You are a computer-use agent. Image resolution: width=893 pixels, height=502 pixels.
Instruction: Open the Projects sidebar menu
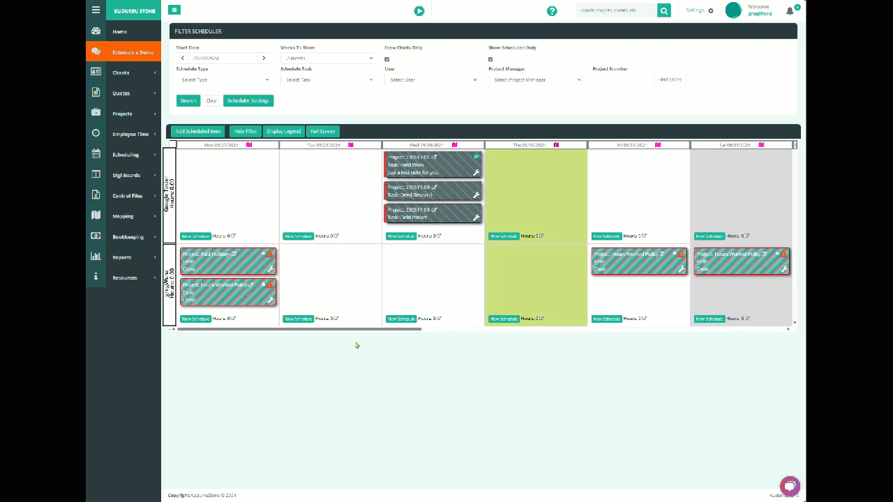tap(123, 114)
